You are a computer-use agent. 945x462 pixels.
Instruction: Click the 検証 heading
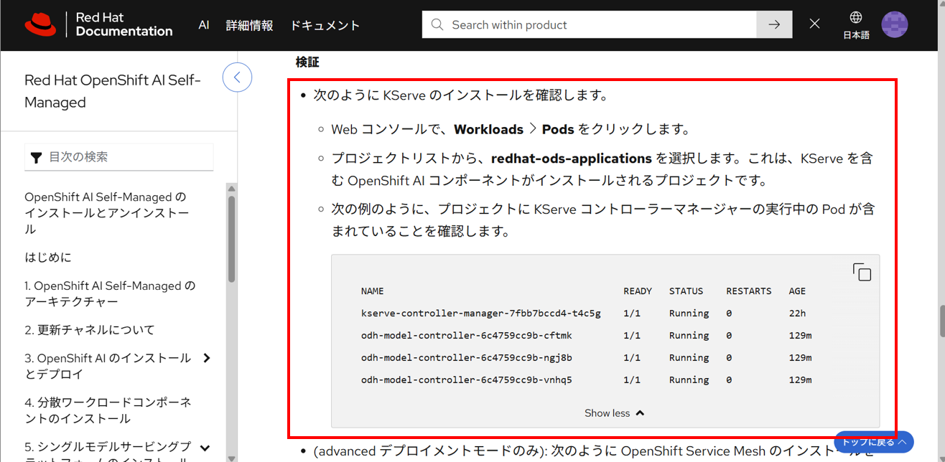click(307, 62)
